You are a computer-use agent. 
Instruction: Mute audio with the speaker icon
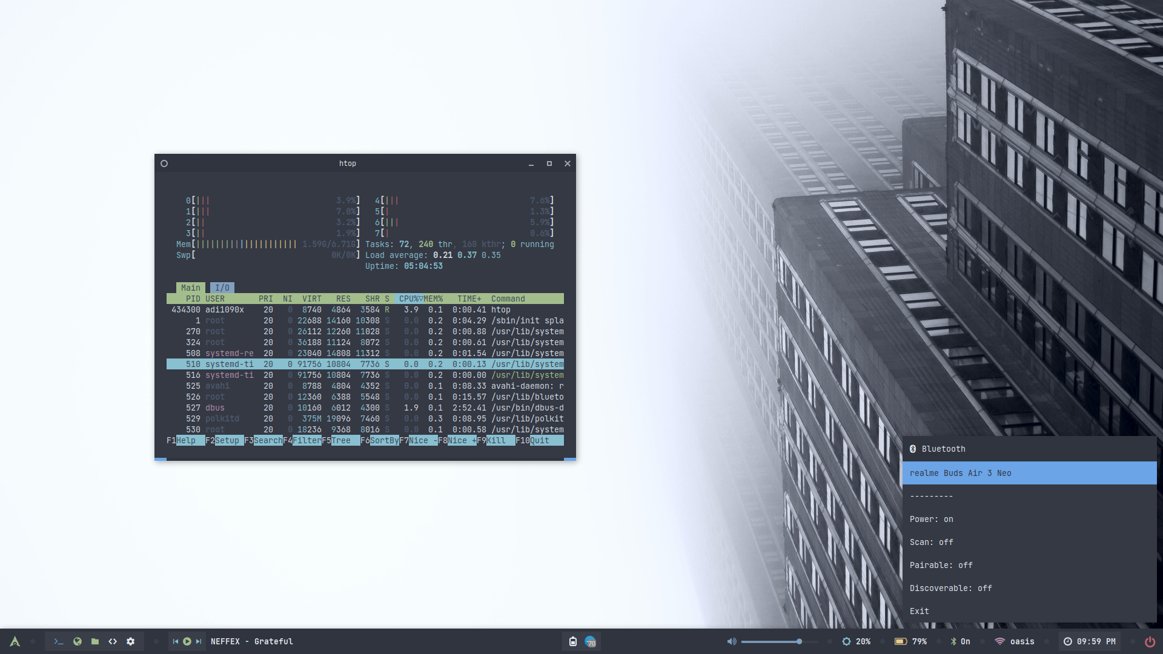click(732, 641)
